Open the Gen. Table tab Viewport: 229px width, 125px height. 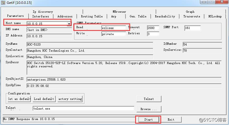[x=138, y=16]
